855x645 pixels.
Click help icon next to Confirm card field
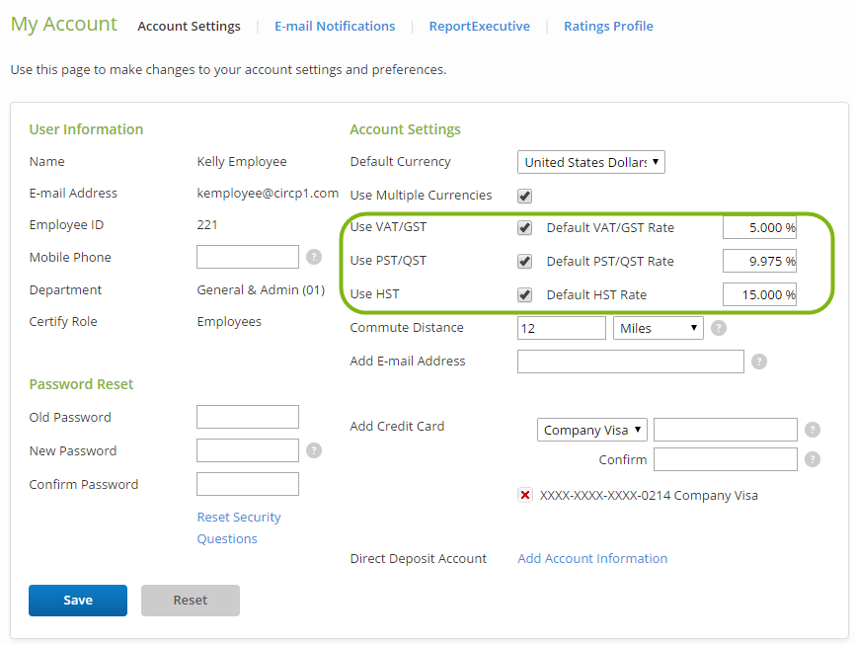click(x=813, y=459)
